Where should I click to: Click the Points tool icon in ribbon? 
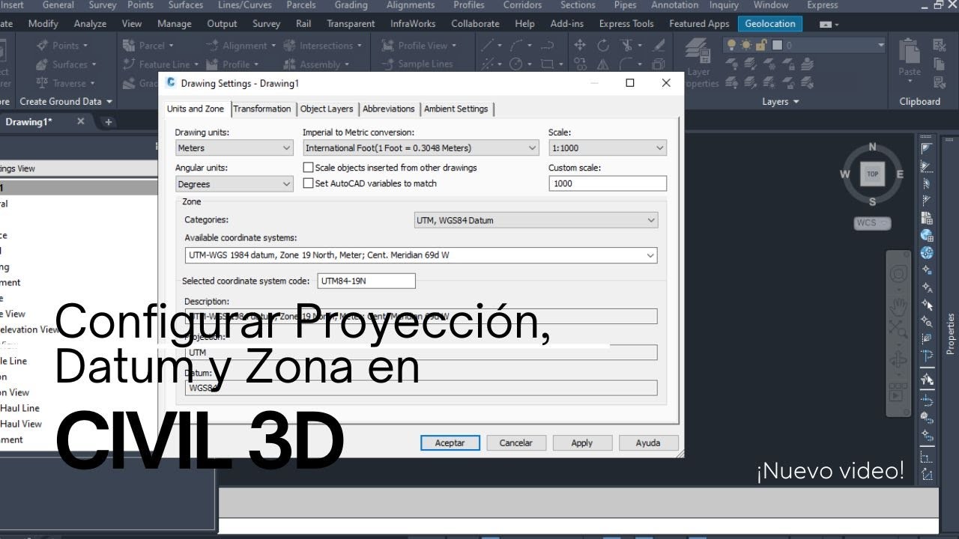42,46
